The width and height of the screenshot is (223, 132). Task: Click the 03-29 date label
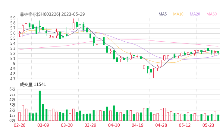[90, 125]
